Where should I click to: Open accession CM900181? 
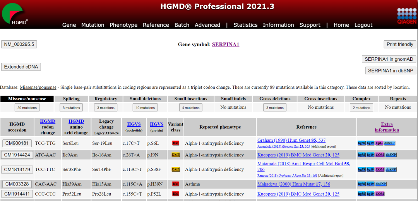(x=17, y=143)
